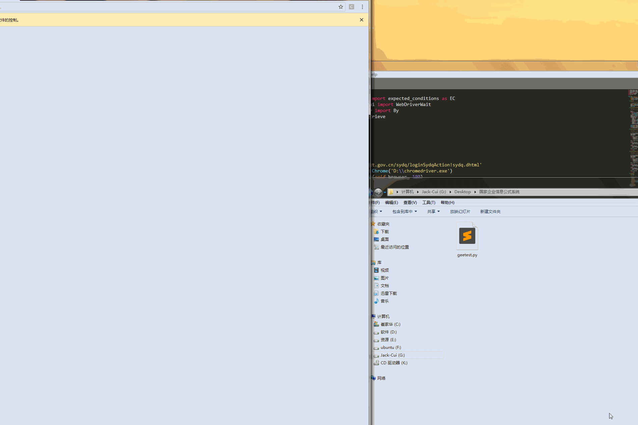Expand the 包含到库中 dropdown
This screenshot has height=425, width=638.
405,212
